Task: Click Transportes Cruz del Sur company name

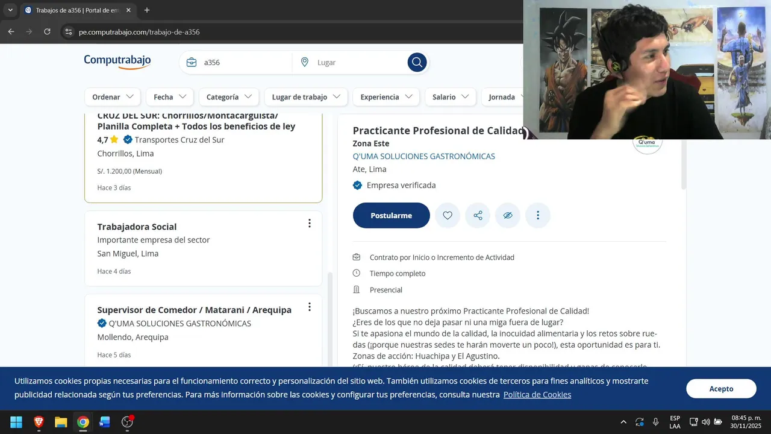Action: (x=179, y=140)
